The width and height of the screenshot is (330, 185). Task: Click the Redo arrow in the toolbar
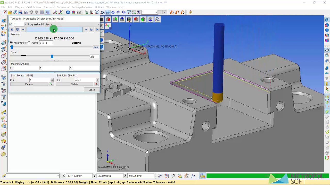(x=37, y=12)
